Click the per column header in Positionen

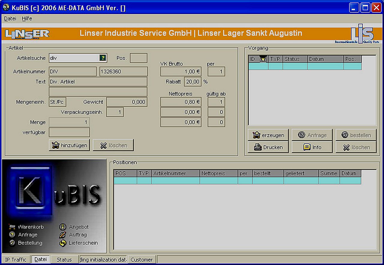click(245, 173)
